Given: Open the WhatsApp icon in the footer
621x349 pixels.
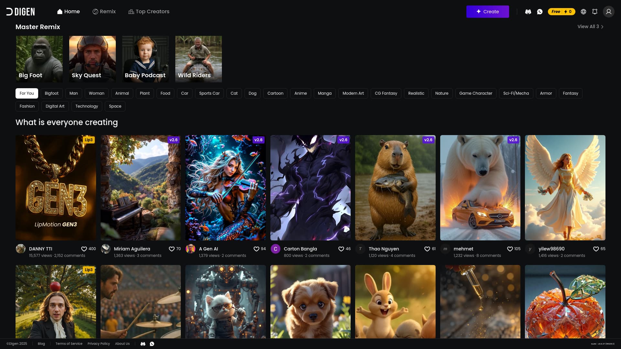Looking at the screenshot, I should click(152, 344).
